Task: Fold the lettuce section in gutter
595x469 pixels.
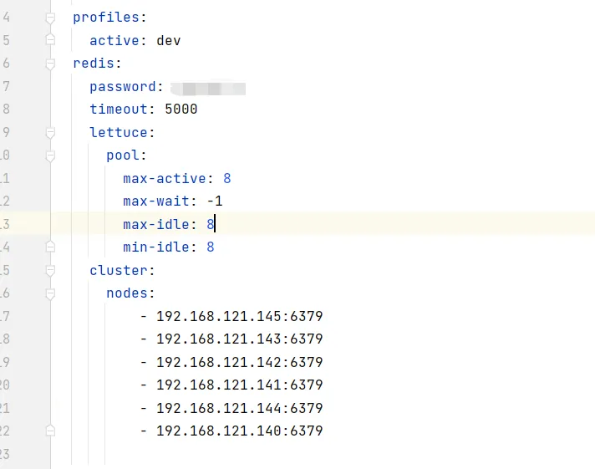Action: coord(50,133)
